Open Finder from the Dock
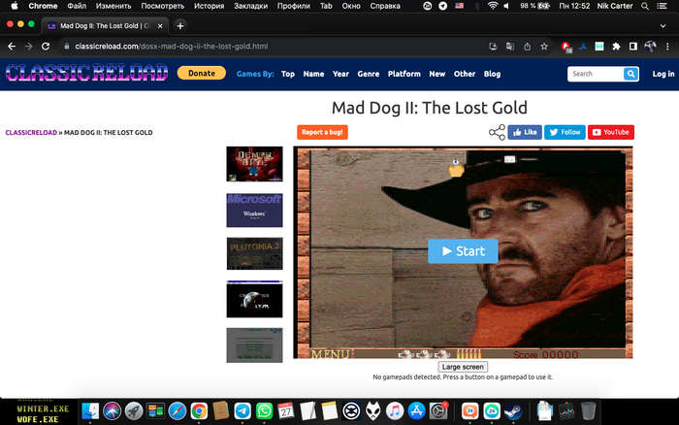The width and height of the screenshot is (679, 425). [x=90, y=410]
